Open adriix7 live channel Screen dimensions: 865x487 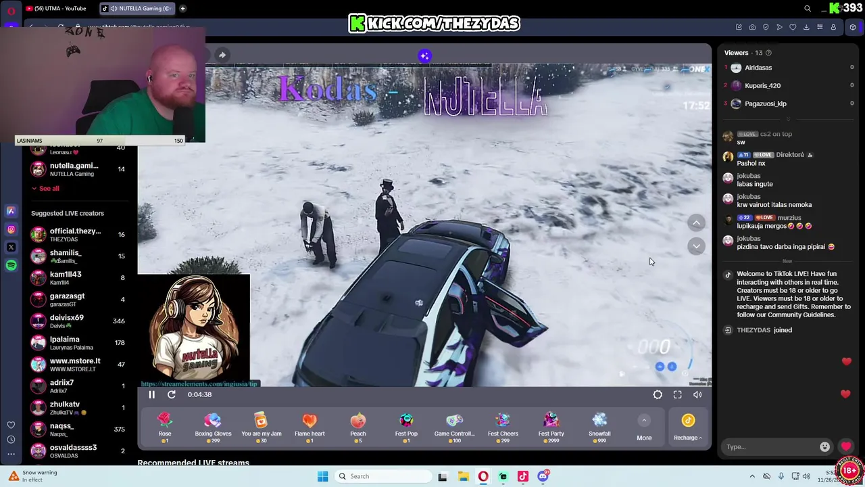point(78,386)
